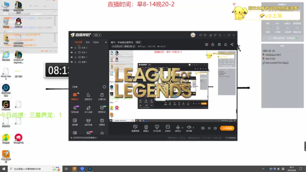Click the stream preview thumbnail

click(173, 86)
